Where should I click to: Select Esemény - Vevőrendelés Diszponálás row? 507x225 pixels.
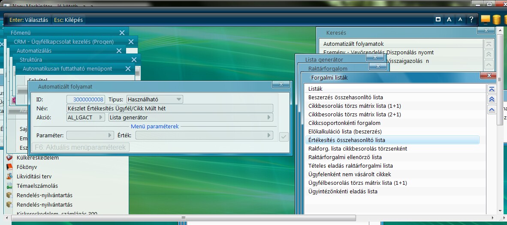click(401, 52)
